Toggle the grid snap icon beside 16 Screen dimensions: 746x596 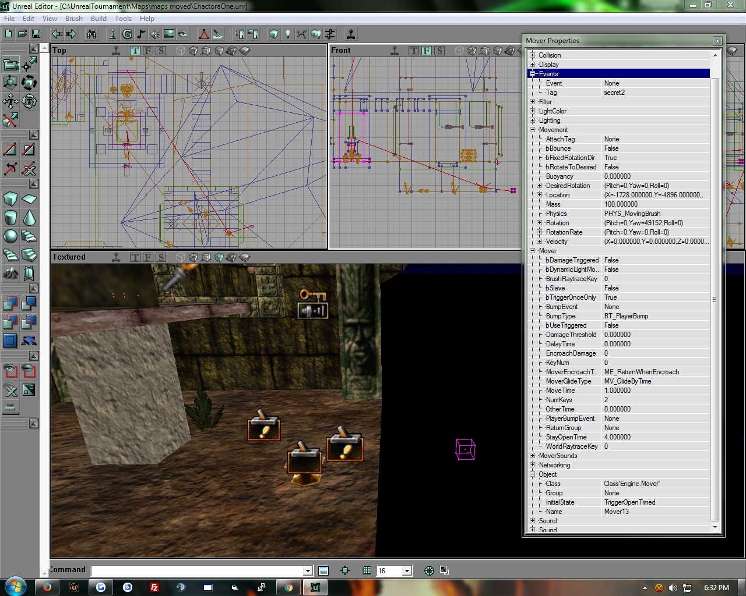(367, 570)
